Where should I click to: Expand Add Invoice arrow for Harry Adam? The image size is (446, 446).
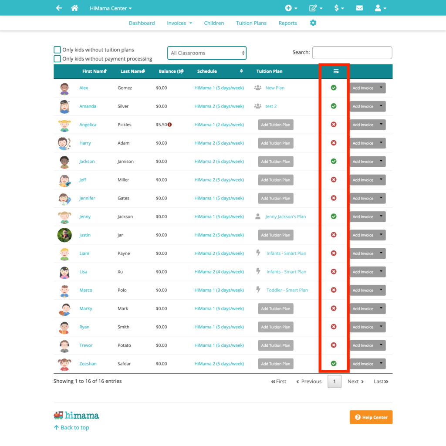[x=381, y=143]
